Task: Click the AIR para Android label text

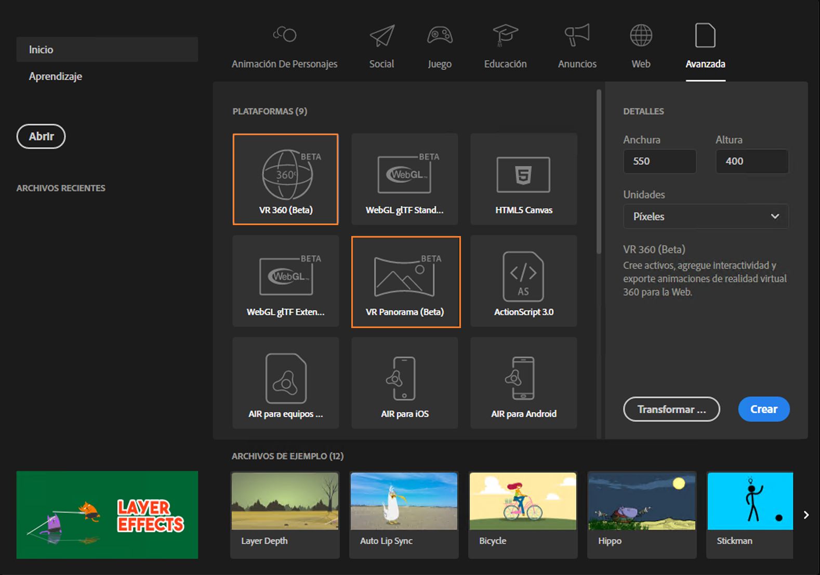Action: (524, 414)
